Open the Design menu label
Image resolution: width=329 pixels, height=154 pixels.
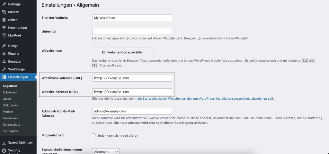(13, 46)
